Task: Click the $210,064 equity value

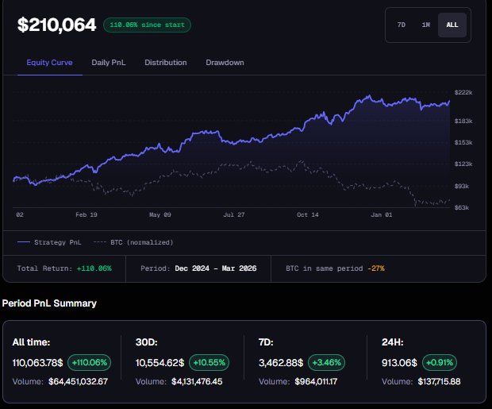Action: pos(57,25)
